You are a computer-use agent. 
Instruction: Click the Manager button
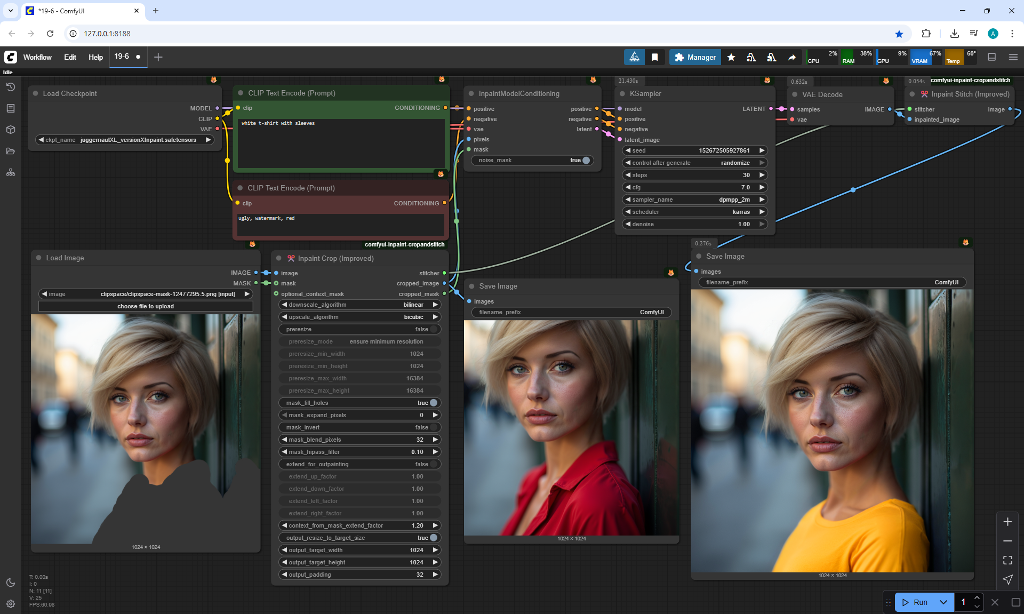click(695, 57)
